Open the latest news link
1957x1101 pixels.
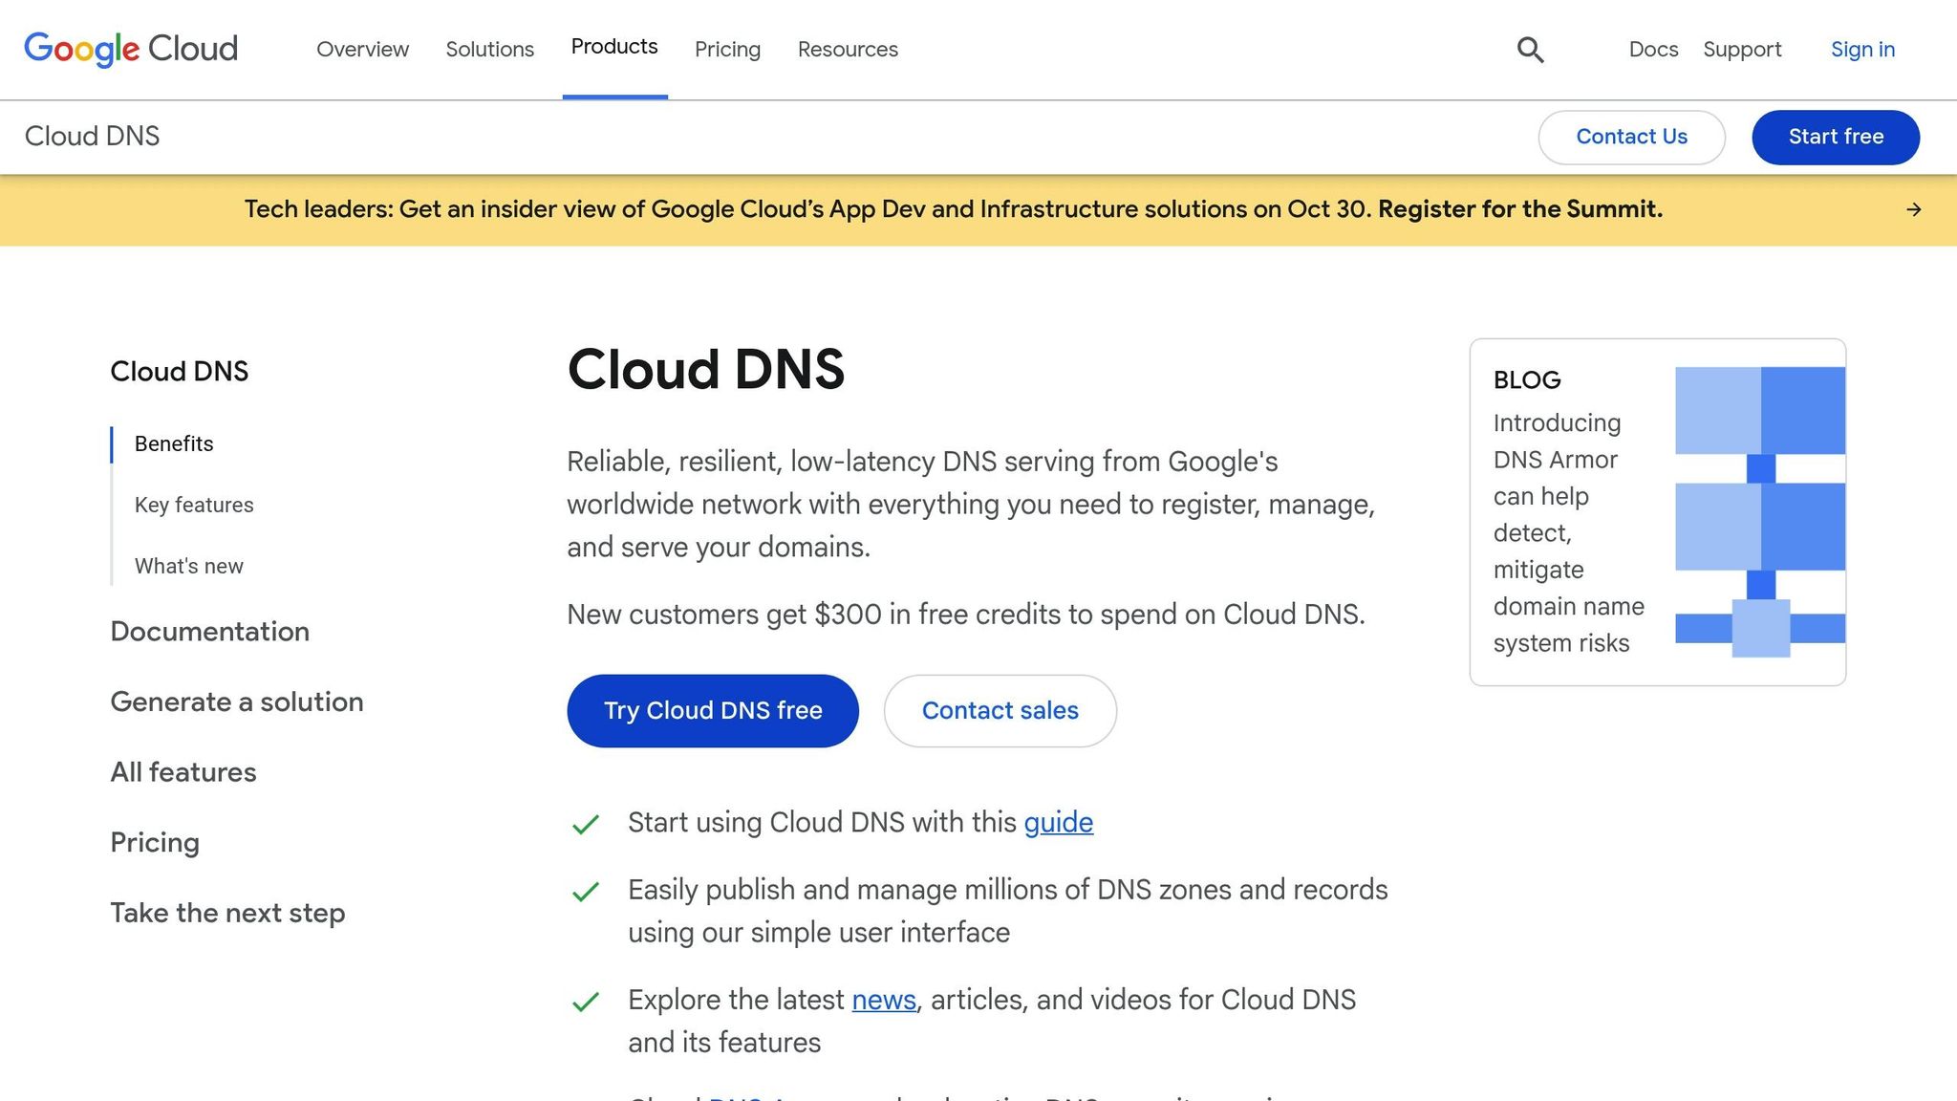click(882, 1000)
